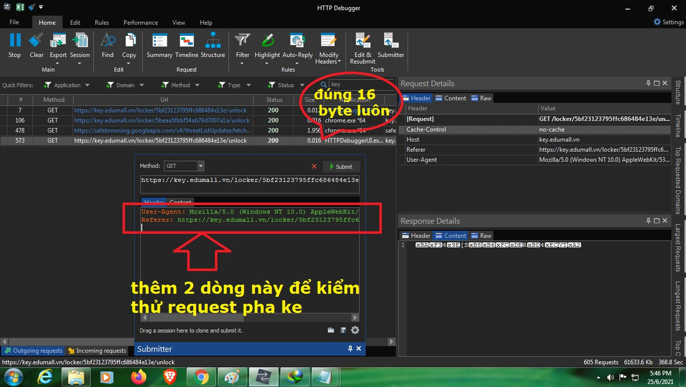Open the quick access toolbar customize arrow
This screenshot has height=387, width=686.
41,7
